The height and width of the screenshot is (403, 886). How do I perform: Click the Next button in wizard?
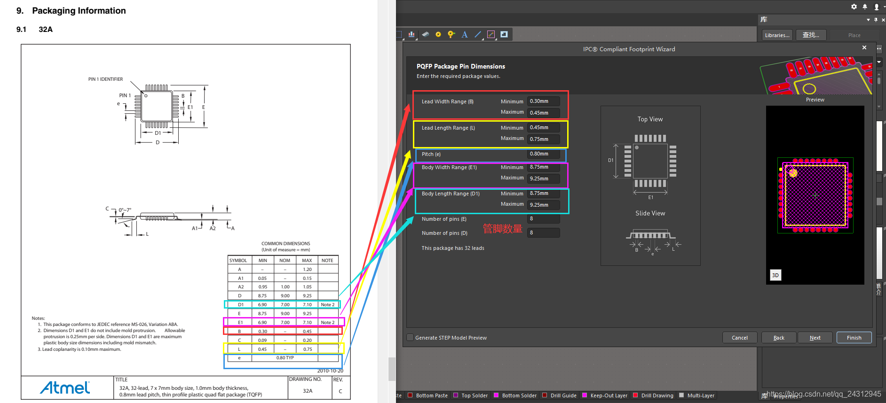pyautogui.click(x=815, y=338)
